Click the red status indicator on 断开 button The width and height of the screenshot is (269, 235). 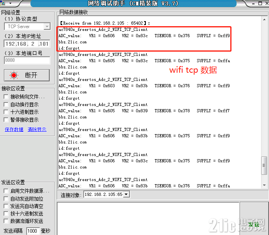(x=14, y=75)
